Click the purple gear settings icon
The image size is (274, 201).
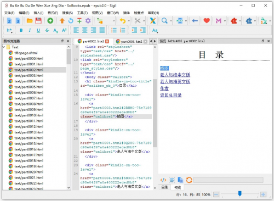click(x=88, y=21)
